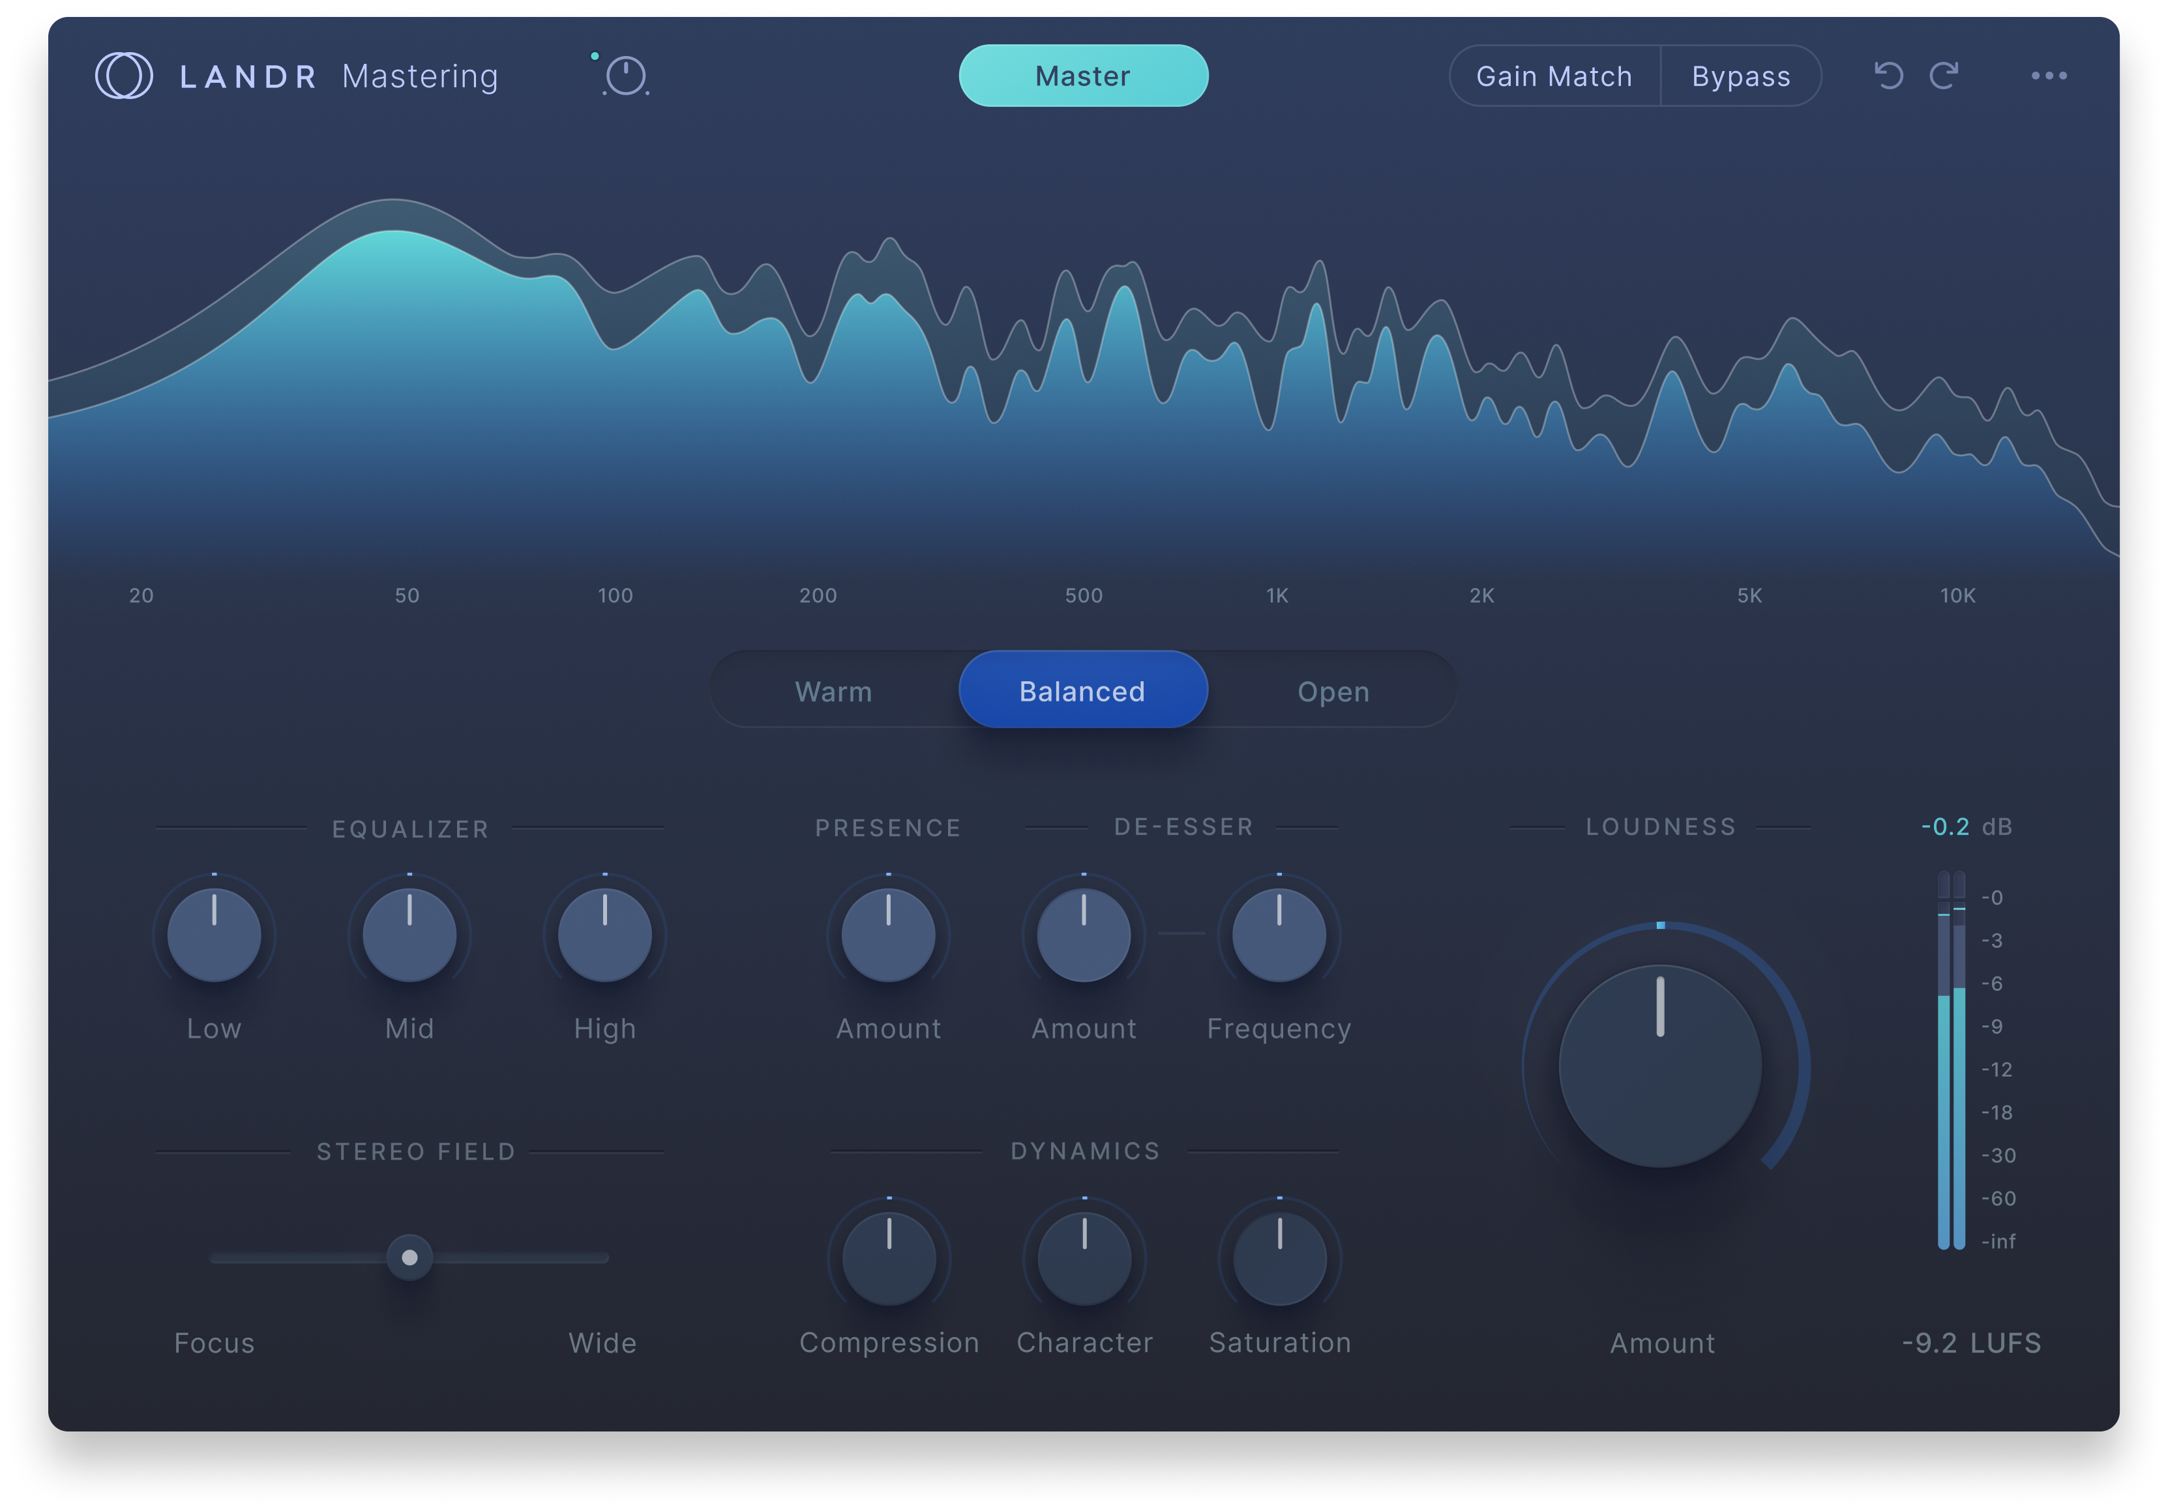Click the Focus label of stereo field
2168x1511 pixels.
pos(215,1342)
